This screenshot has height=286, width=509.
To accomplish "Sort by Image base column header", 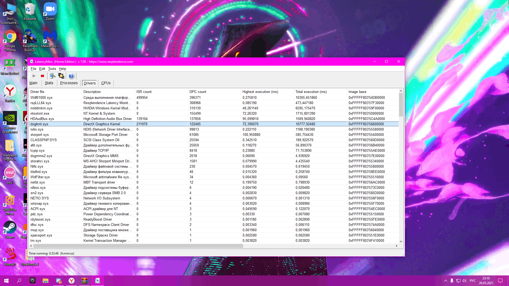I will [373, 92].
